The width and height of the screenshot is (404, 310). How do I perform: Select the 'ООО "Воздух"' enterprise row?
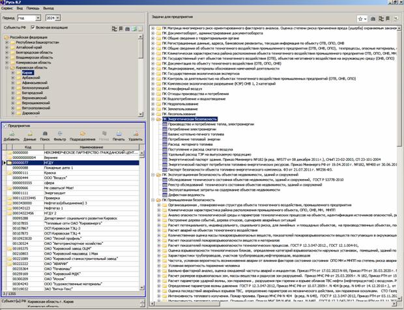coord(55,177)
